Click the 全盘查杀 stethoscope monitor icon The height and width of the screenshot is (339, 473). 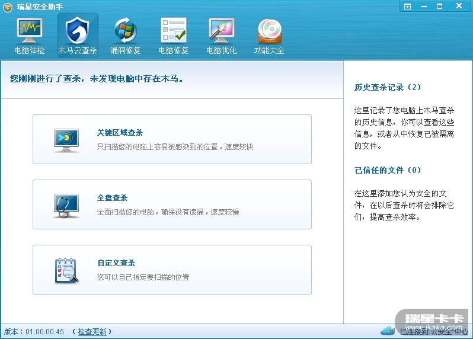point(66,206)
